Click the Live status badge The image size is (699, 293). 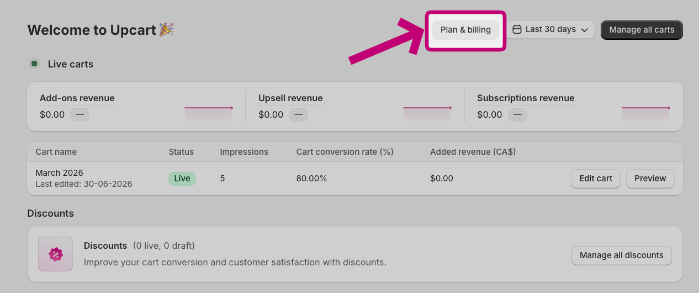[182, 179]
